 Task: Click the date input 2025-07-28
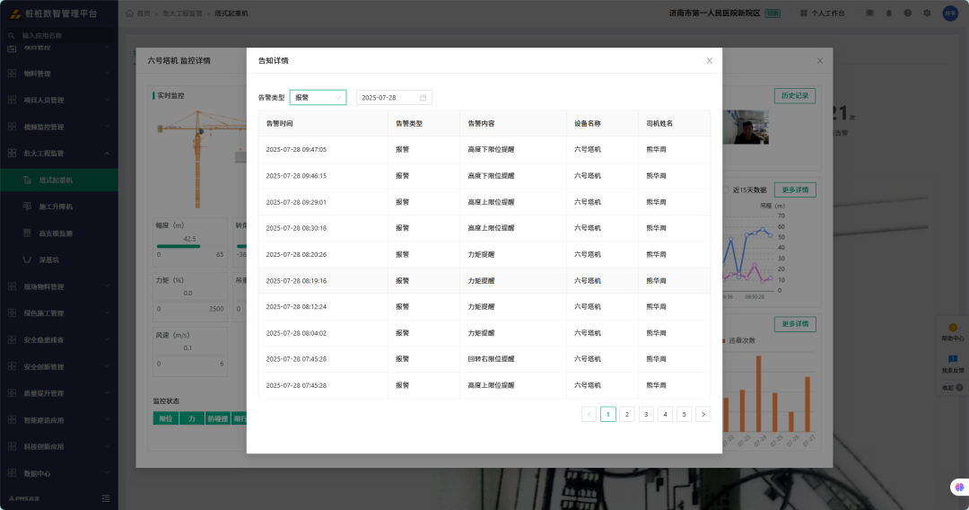[x=394, y=98]
